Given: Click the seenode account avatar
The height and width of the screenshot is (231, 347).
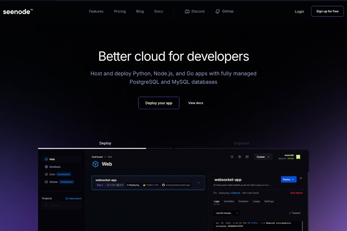Looking at the screenshot, I should 298,157.
